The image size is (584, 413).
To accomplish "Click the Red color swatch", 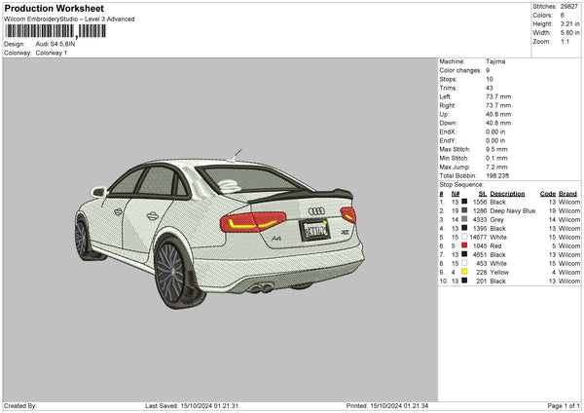I will click(464, 245).
